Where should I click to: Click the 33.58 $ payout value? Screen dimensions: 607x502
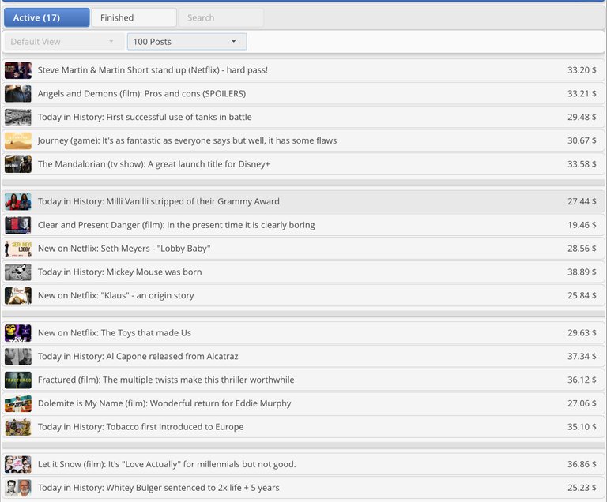pos(582,164)
